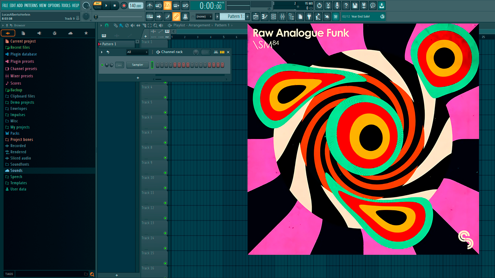This screenshot has height=278, width=495.
Task: Expand the playlist options menu arrow
Action: (101, 25)
